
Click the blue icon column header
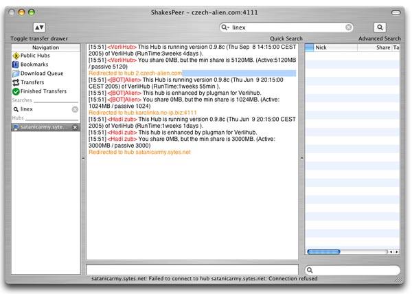tap(309, 47)
